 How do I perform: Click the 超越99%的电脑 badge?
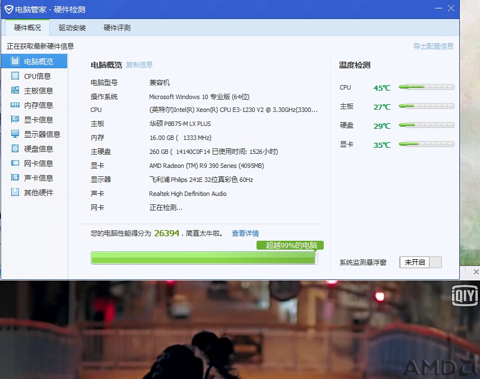(290, 245)
